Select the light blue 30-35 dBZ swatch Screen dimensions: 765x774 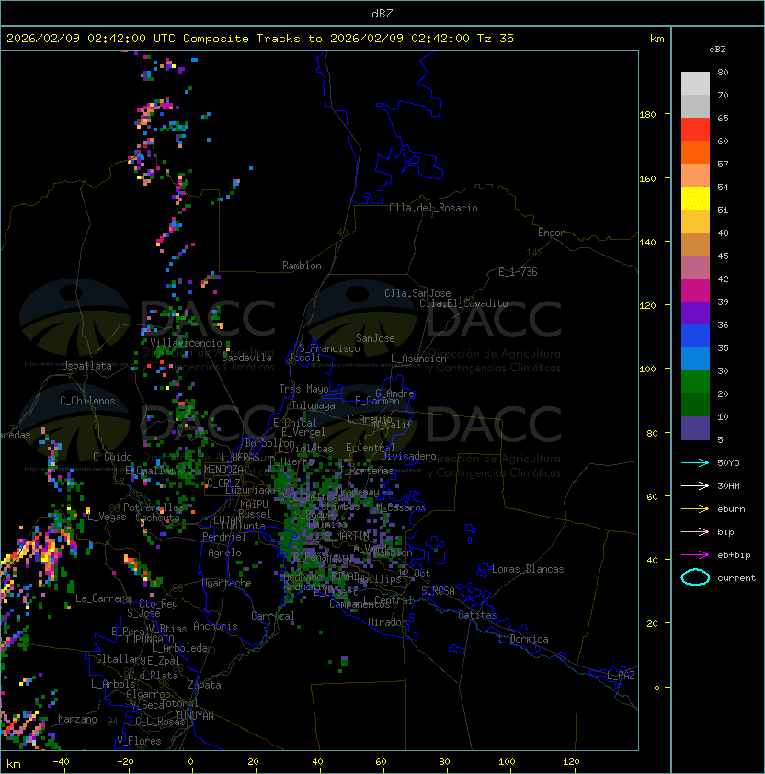coord(695,359)
